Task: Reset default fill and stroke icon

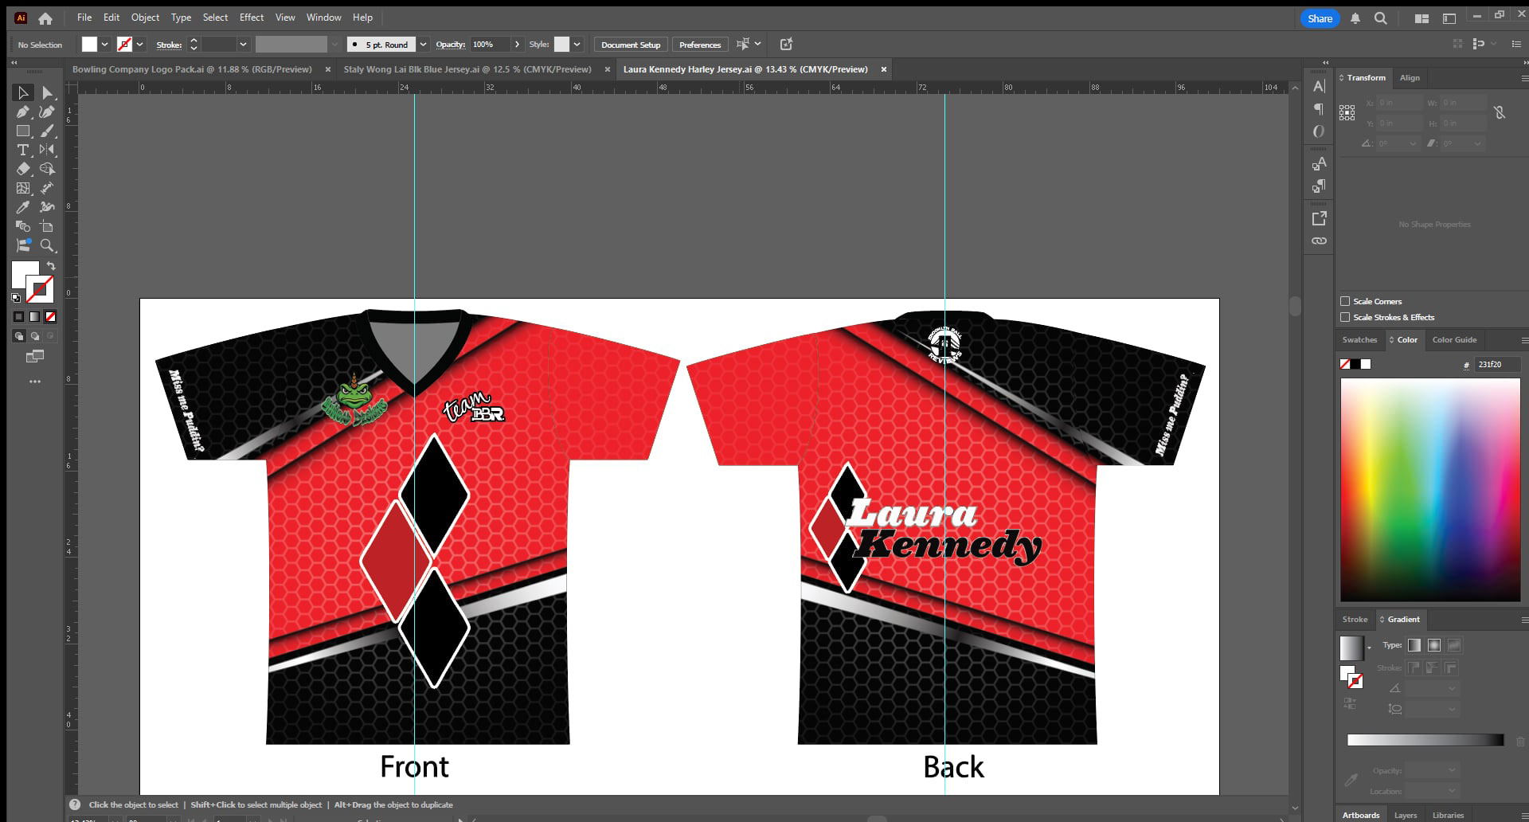Action: 16,298
